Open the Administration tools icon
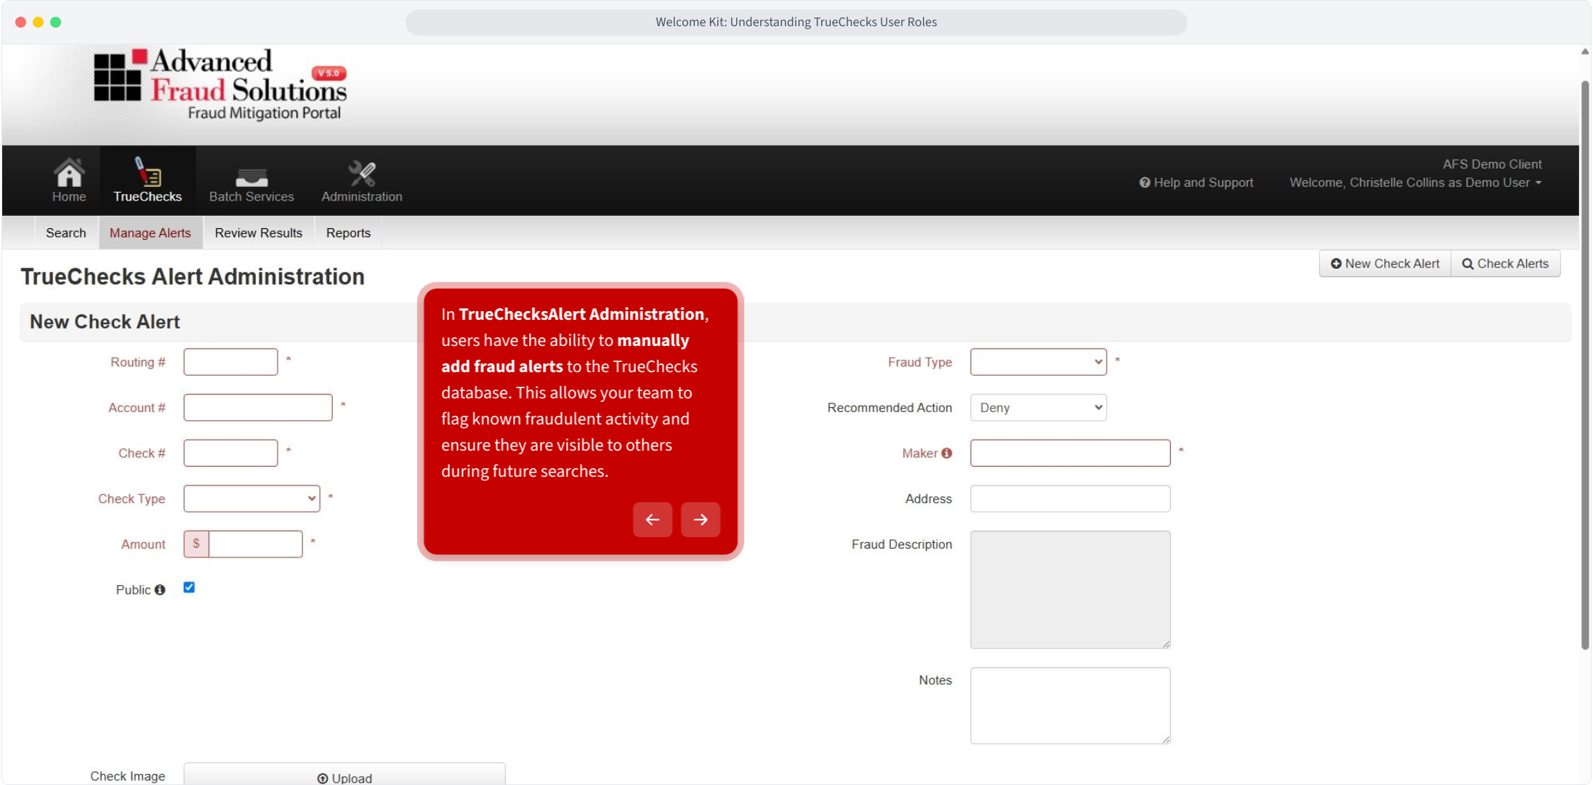The image size is (1593, 785). tap(362, 173)
